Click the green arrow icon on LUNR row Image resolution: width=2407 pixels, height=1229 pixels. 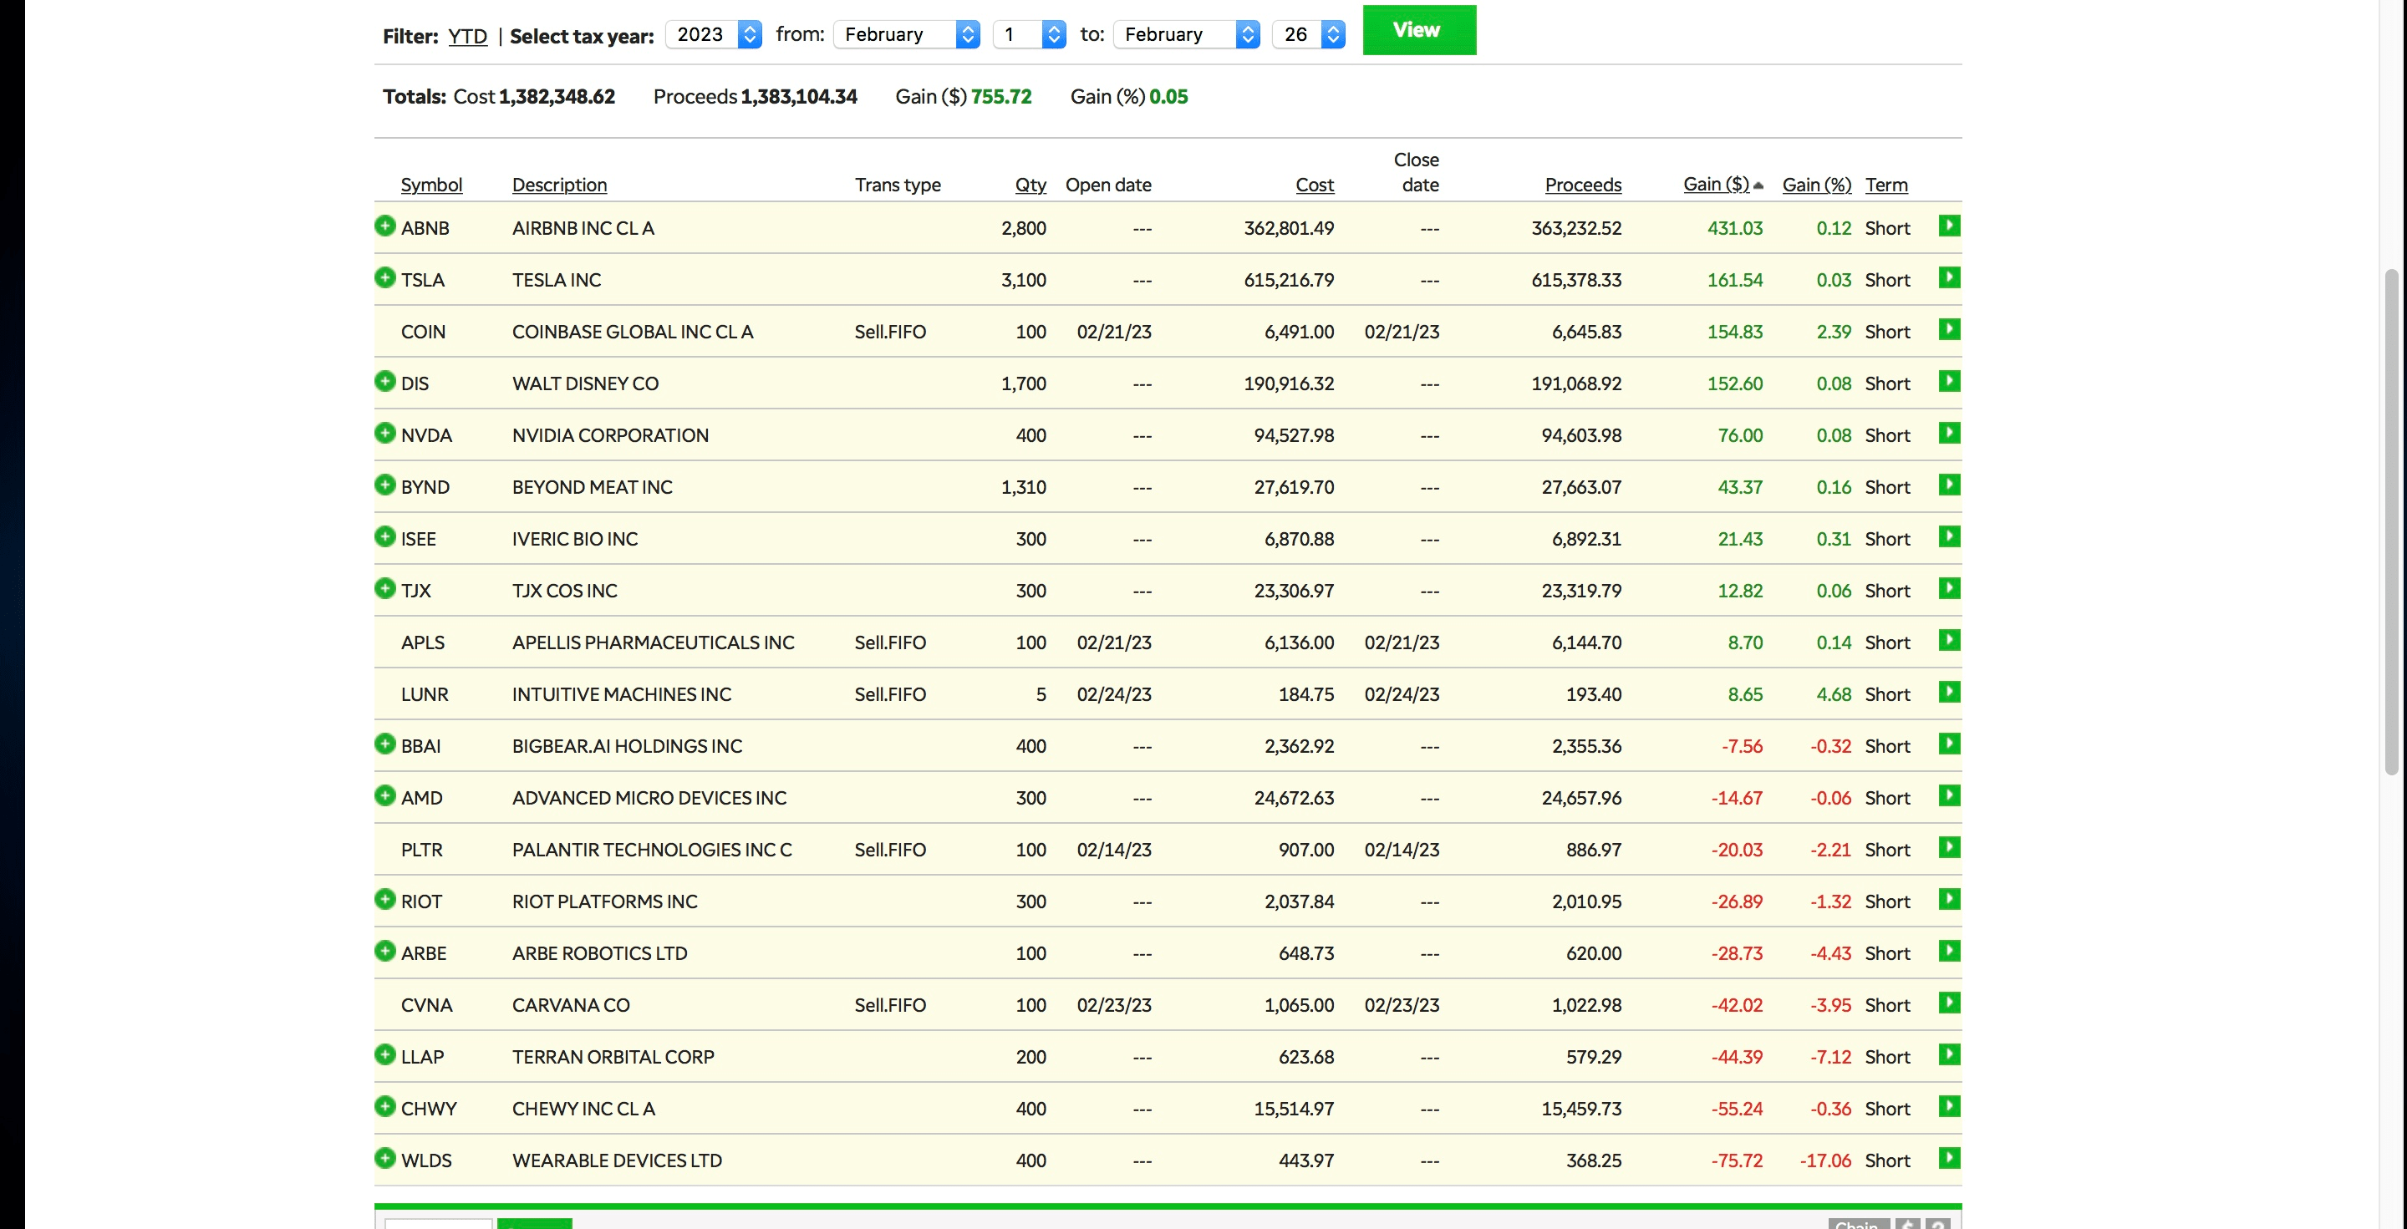(1948, 692)
